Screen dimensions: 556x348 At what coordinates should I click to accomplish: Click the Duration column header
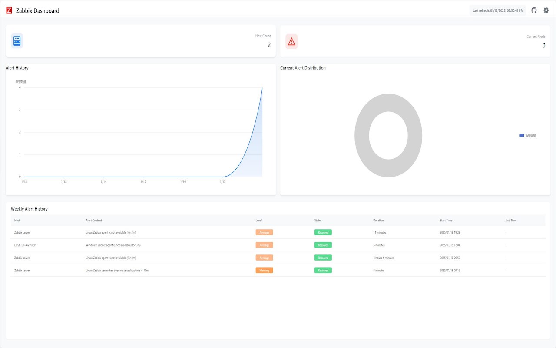click(378, 221)
